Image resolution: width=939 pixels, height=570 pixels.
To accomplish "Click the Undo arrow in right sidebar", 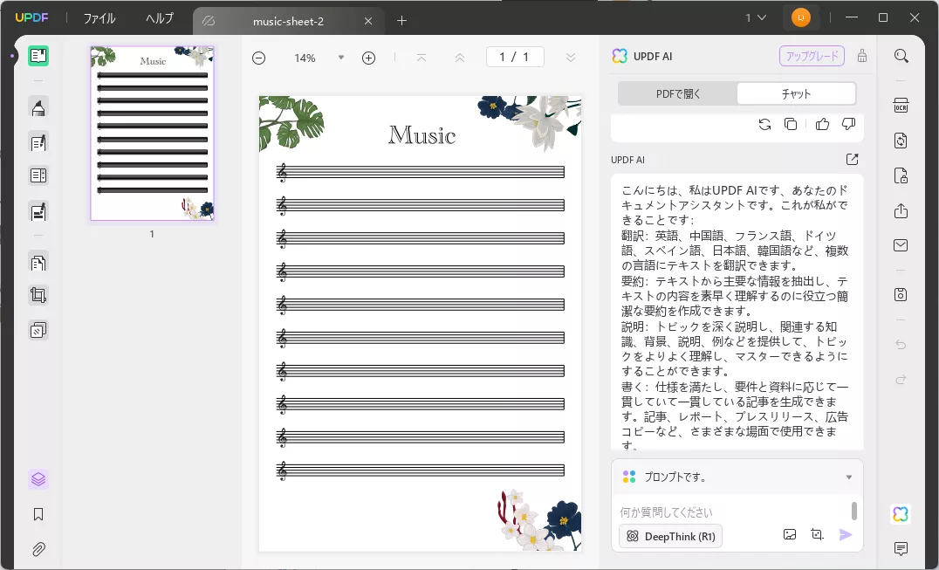I will point(901,345).
